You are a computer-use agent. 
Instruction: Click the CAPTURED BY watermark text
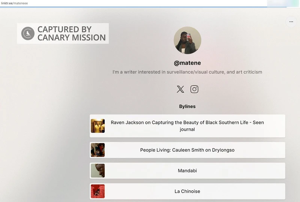pos(64,29)
